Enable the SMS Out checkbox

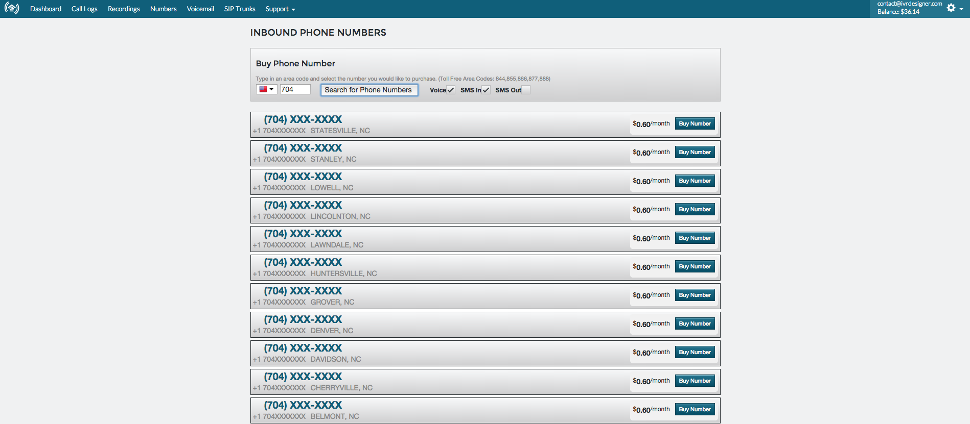[526, 90]
